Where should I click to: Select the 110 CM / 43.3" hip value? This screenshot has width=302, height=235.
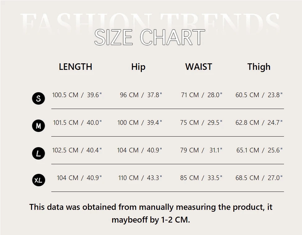click(x=140, y=178)
